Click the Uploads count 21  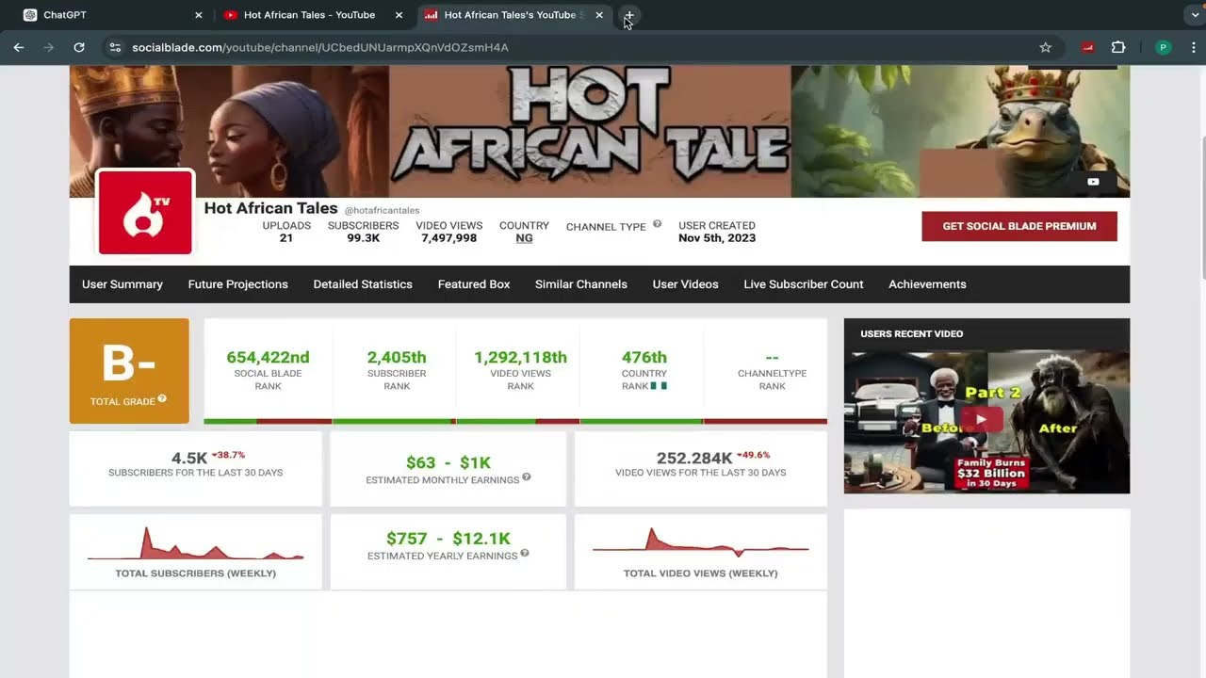(286, 238)
